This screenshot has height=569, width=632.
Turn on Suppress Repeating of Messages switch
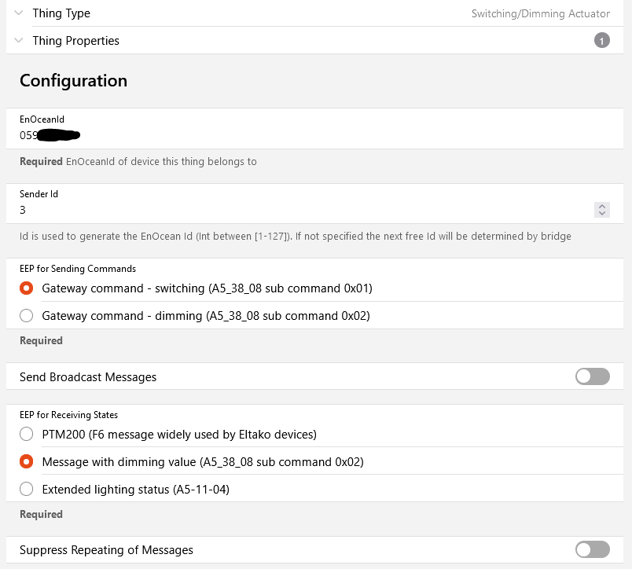pyautogui.click(x=592, y=549)
